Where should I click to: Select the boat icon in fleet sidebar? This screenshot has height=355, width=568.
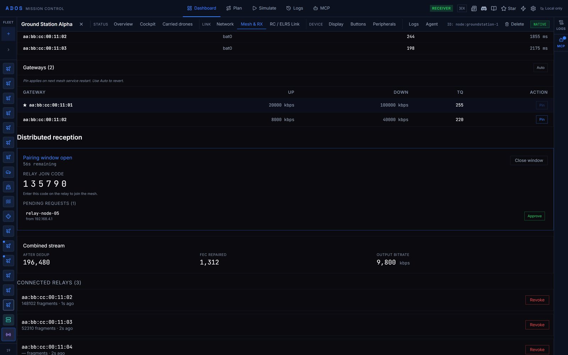pos(9,187)
